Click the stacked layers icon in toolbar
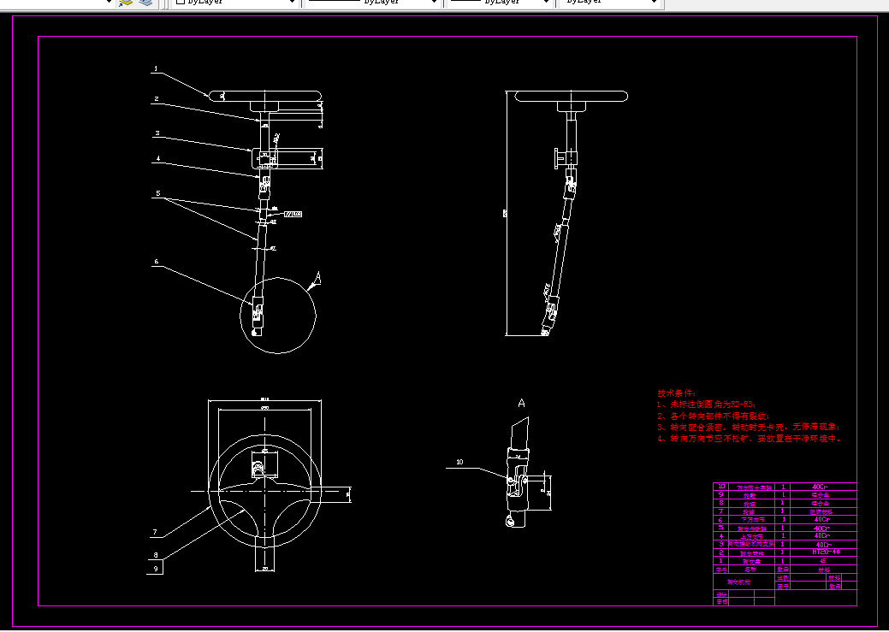Screen dimensions: 889x632 coord(145,3)
